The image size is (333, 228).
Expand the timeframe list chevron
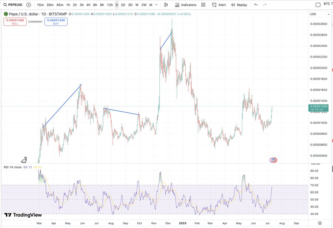point(157,5)
